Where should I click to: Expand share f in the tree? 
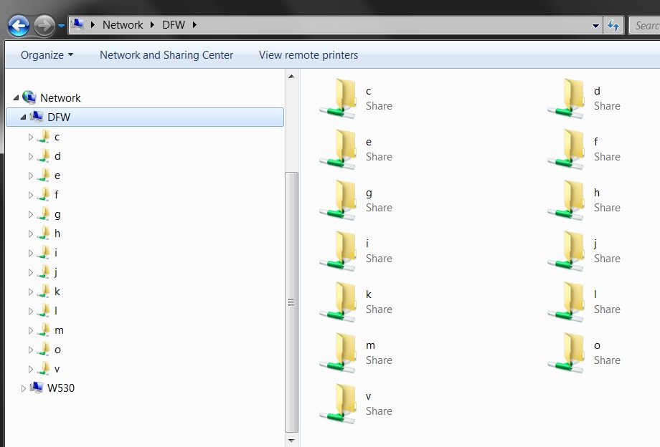[x=30, y=195]
